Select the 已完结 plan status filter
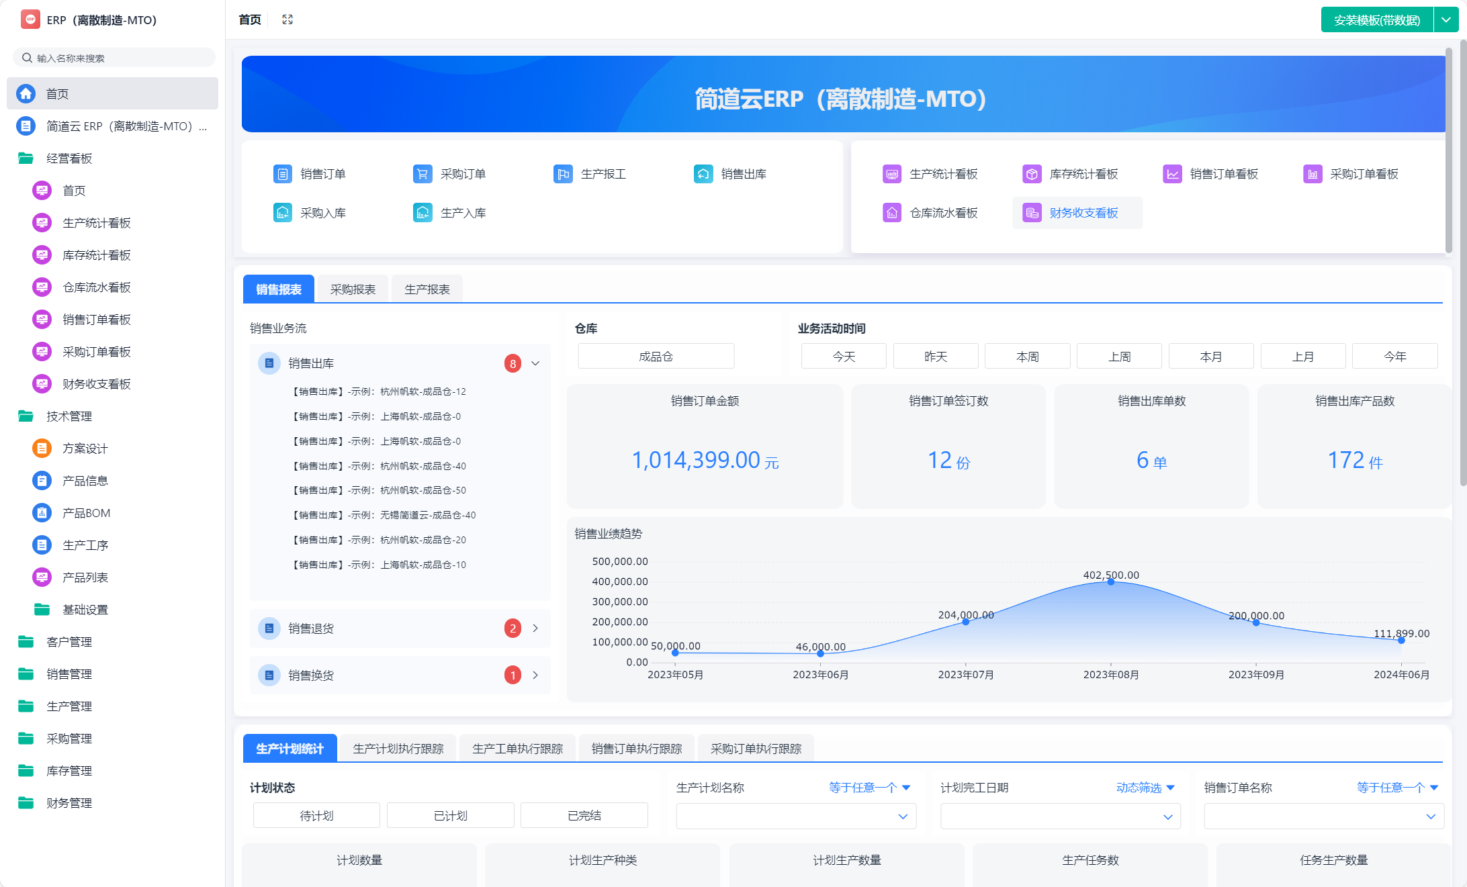 pyautogui.click(x=584, y=815)
